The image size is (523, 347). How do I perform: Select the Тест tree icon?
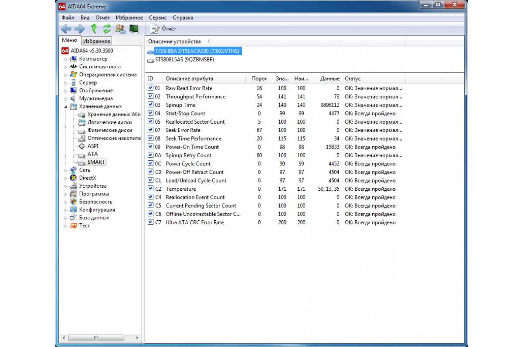[74, 226]
